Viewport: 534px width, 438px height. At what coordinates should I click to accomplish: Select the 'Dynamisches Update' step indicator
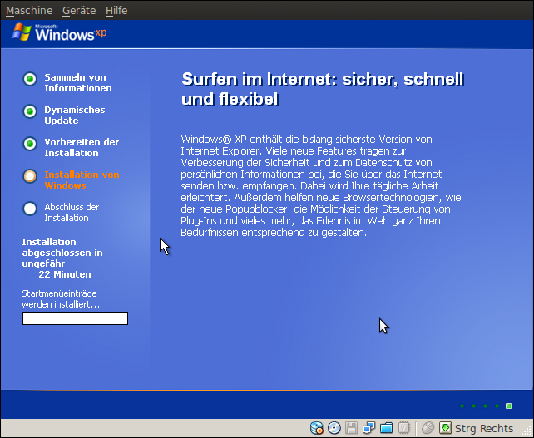pyautogui.click(x=30, y=111)
